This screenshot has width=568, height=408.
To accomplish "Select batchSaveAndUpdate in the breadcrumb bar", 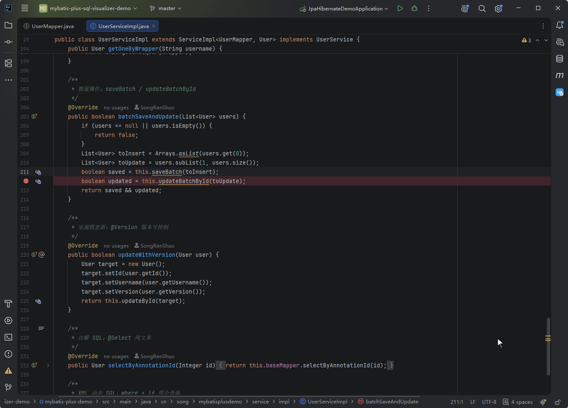I will (388, 402).
